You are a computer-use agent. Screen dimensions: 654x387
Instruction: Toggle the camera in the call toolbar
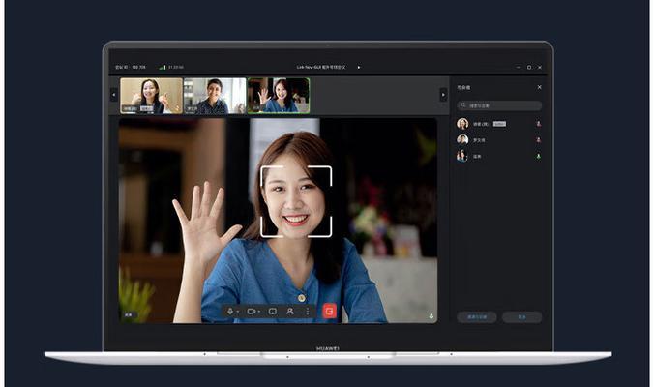point(252,312)
